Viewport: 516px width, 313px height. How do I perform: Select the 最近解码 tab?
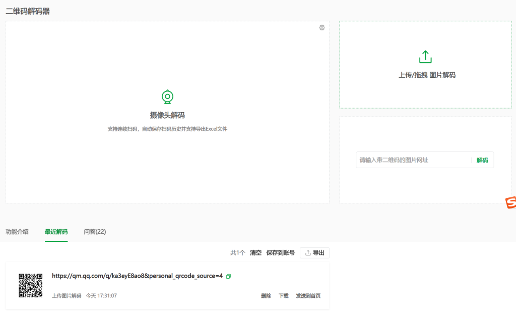[56, 232]
